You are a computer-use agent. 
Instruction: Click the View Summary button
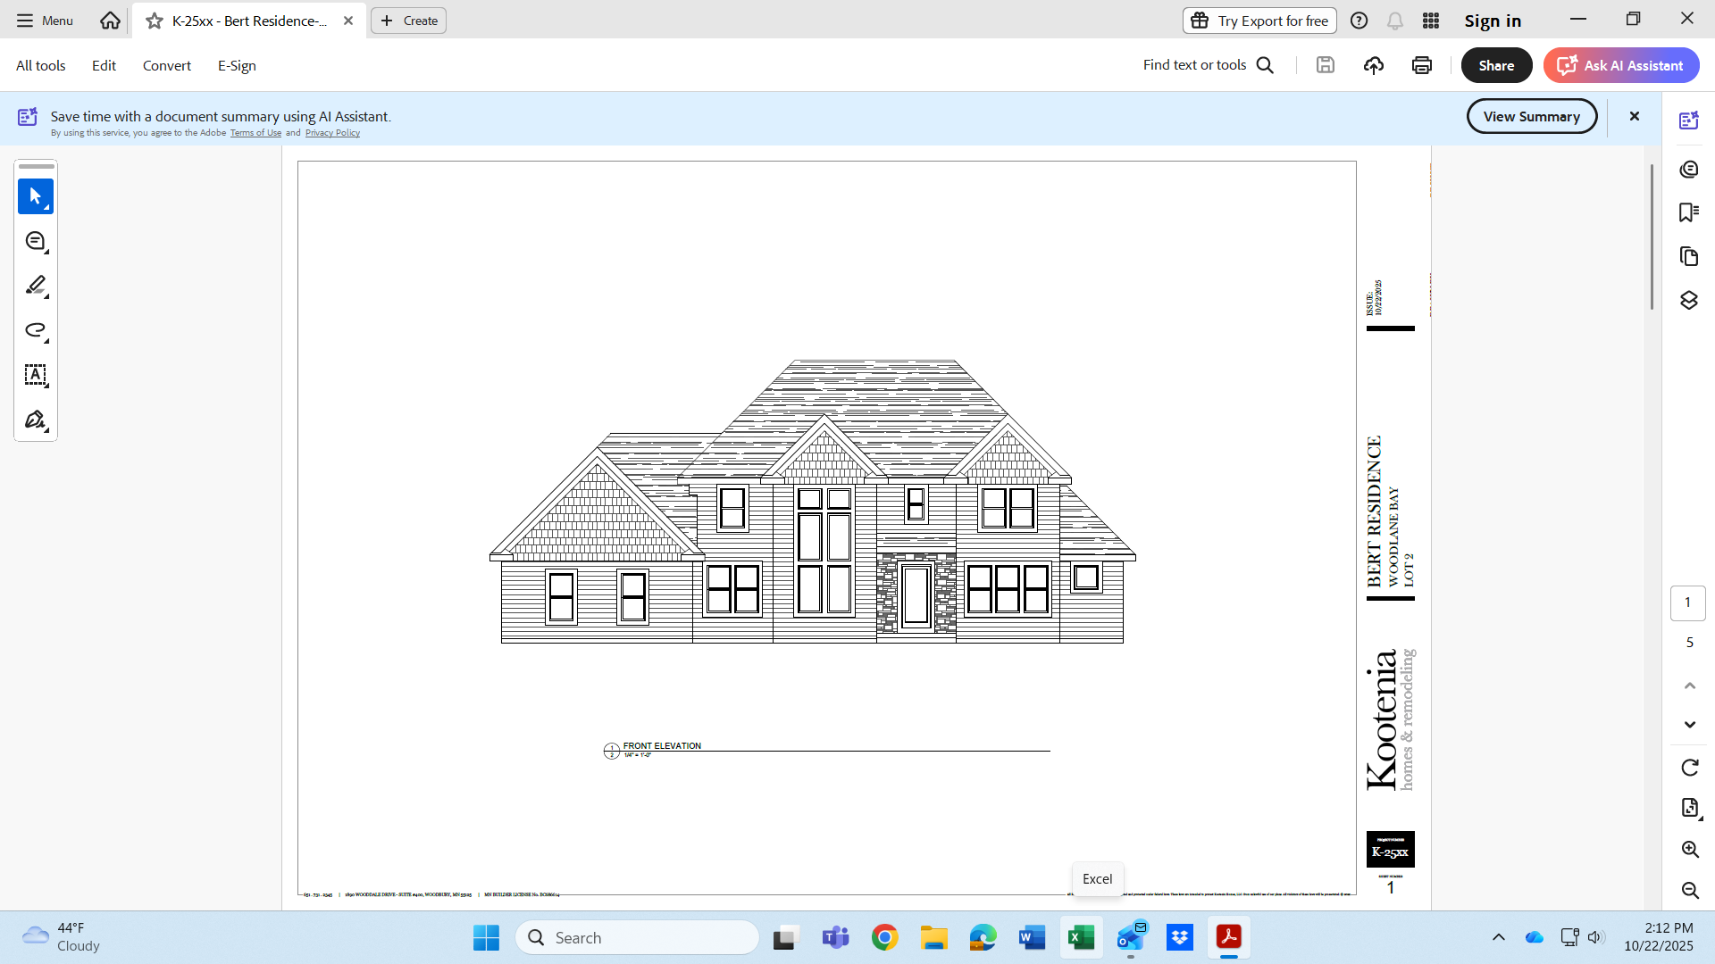click(x=1531, y=116)
